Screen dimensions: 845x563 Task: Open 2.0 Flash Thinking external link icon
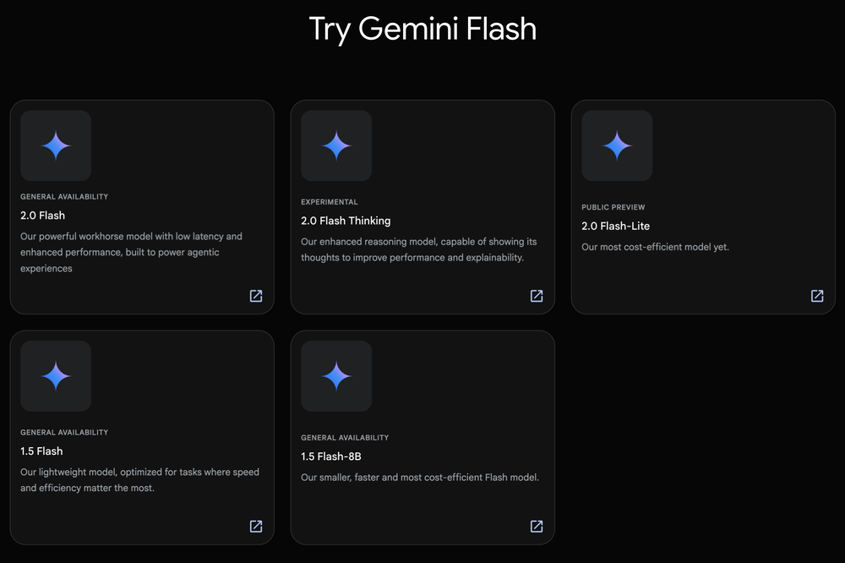(x=537, y=296)
